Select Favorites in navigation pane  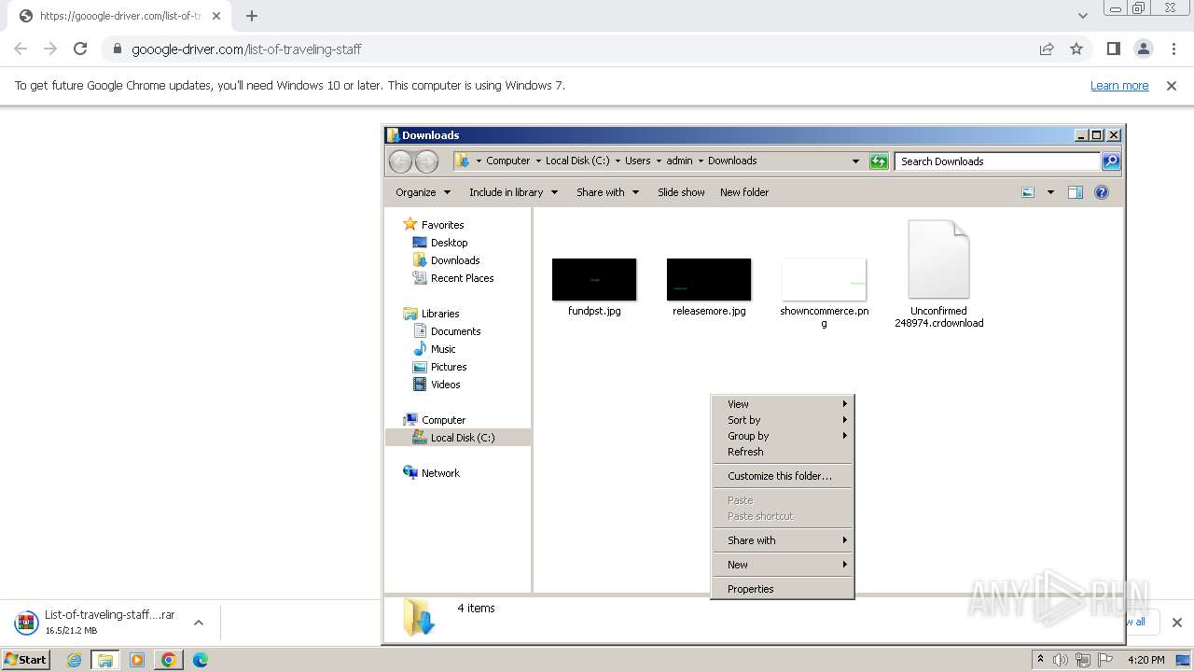tap(442, 225)
